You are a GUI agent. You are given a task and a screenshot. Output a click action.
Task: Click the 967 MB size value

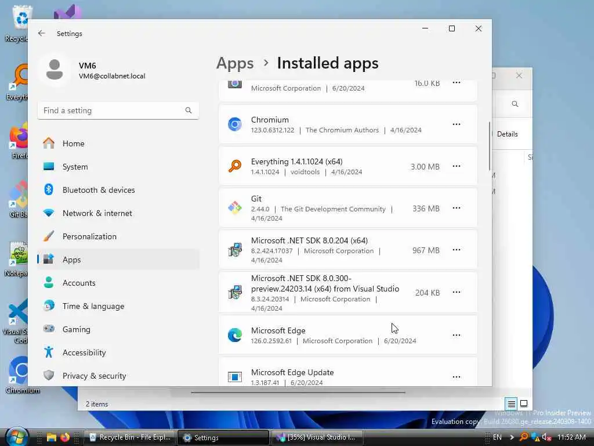(426, 250)
